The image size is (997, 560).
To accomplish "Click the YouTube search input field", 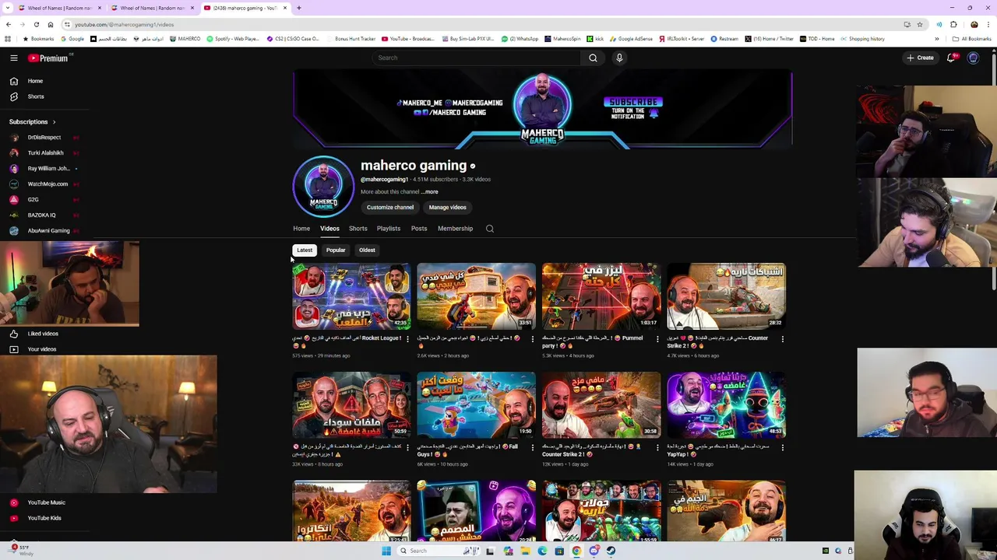I will coord(477,58).
